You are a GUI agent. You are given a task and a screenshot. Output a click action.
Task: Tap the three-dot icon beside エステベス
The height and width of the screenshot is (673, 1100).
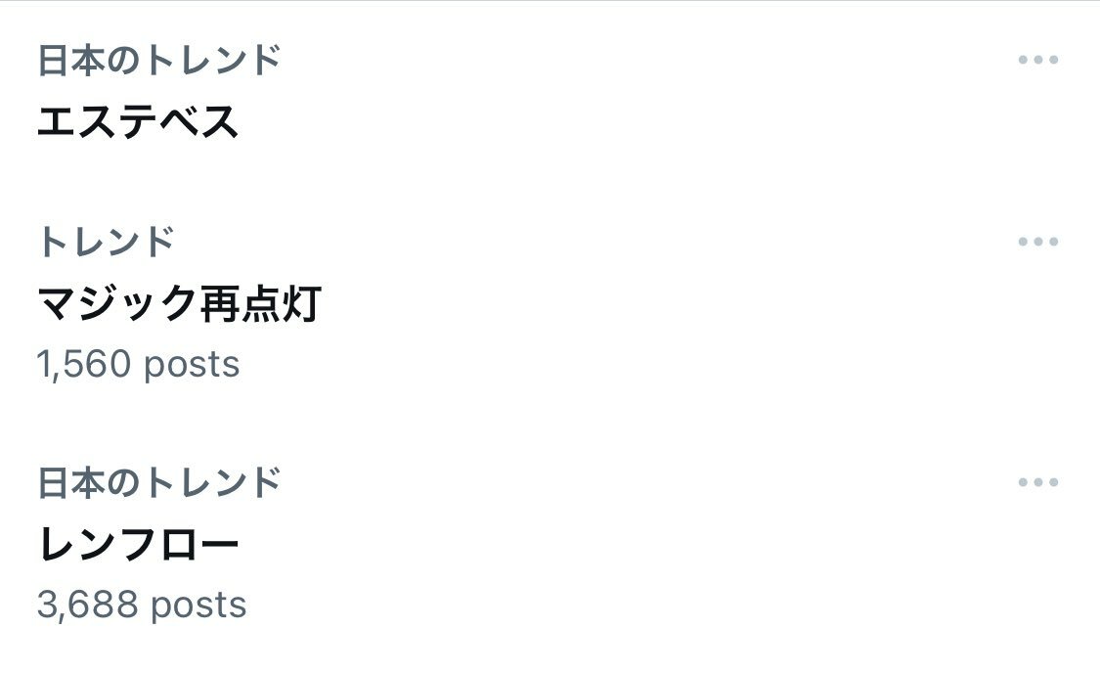point(1037,60)
